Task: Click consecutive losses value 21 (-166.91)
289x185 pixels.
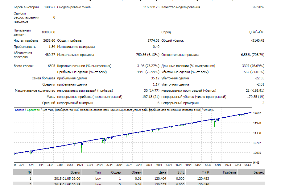Action: pos(255,90)
